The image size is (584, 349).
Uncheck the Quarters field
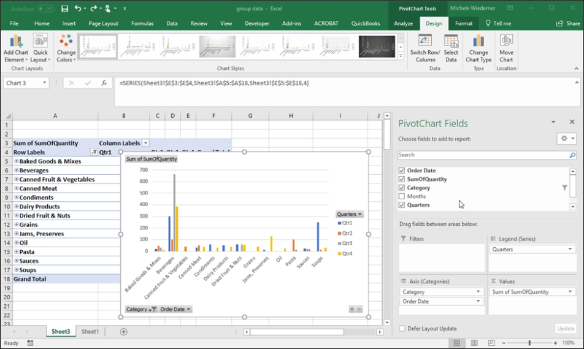tap(401, 205)
